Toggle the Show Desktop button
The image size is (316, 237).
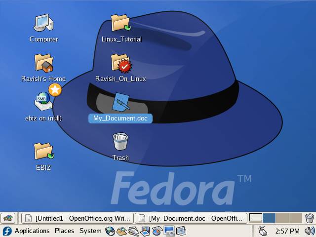[8, 218]
